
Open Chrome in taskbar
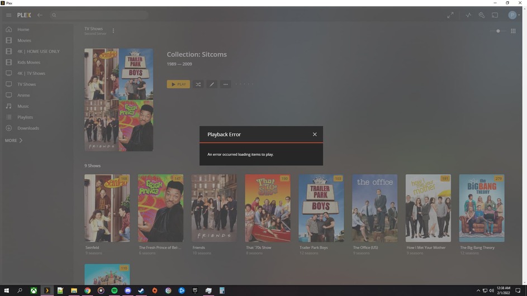tap(87, 290)
